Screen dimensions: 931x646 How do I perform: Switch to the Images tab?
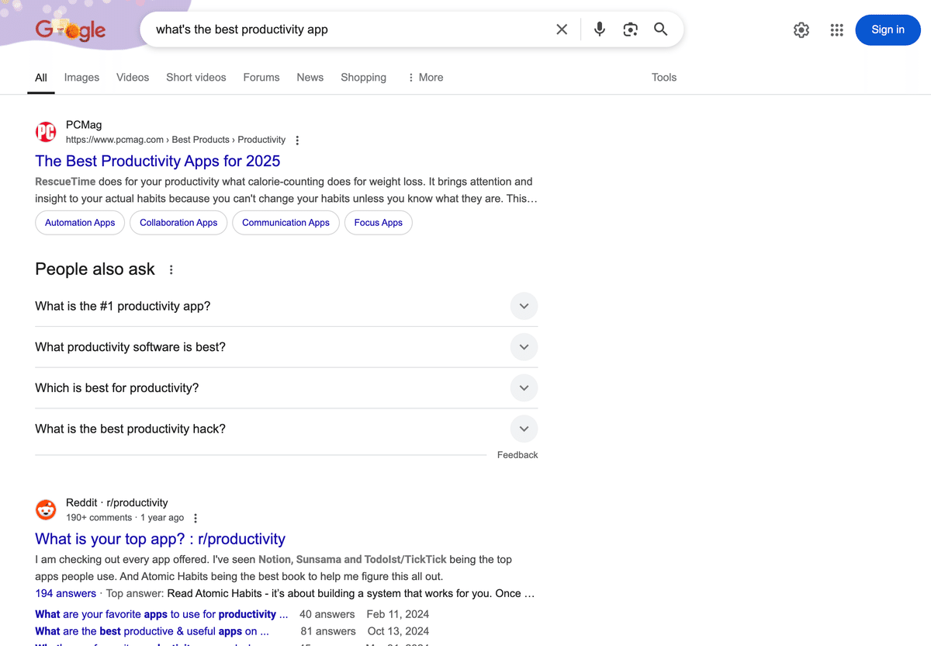(81, 78)
